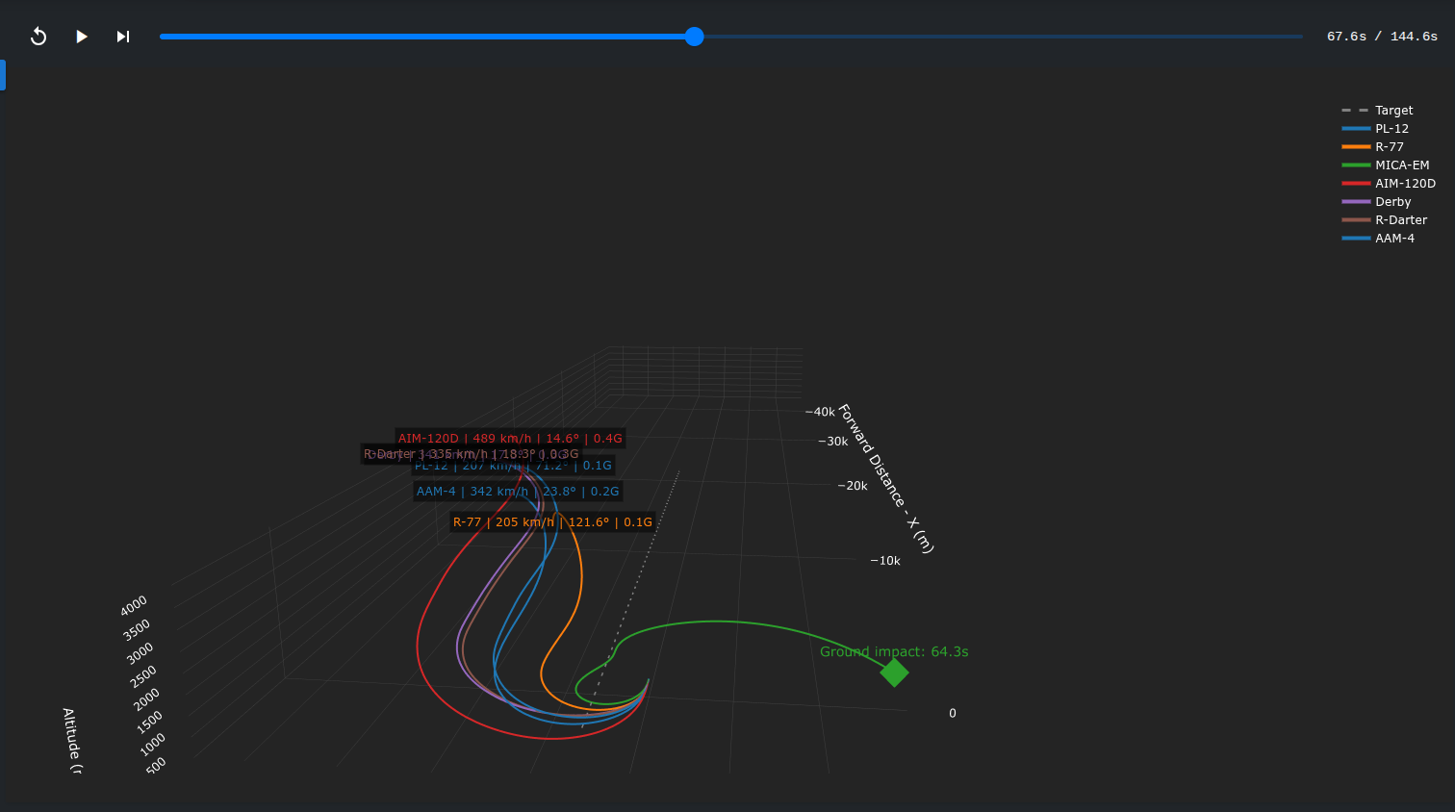Skip to end with the next icon

point(123,37)
